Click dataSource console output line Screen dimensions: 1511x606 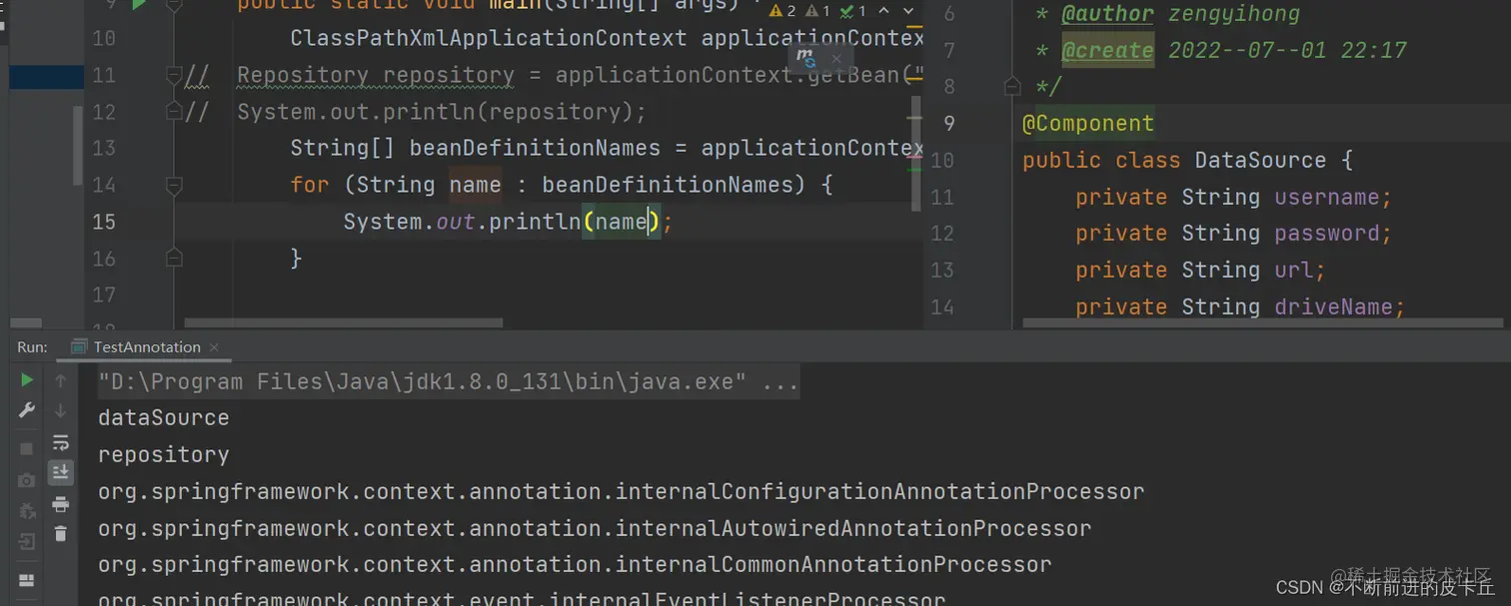(x=163, y=417)
